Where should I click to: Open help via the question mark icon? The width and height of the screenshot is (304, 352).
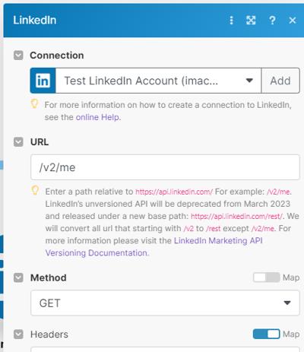(272, 21)
